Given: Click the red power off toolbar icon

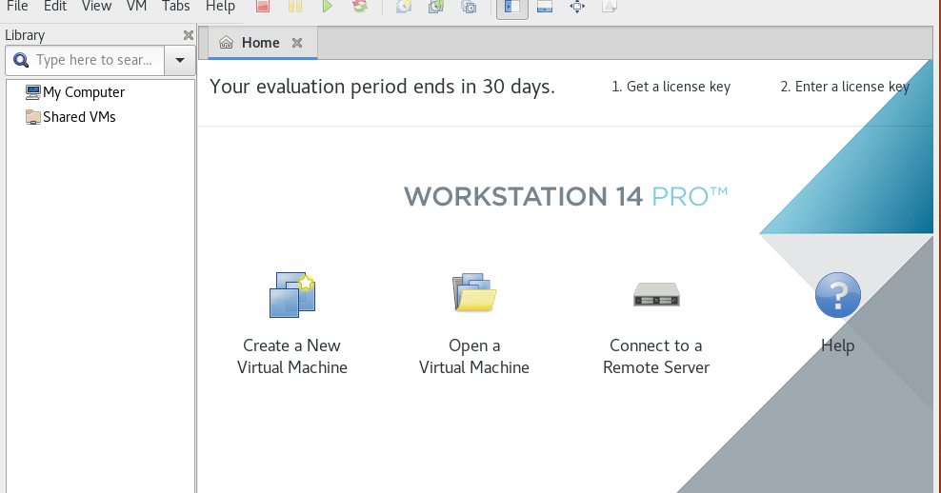Looking at the screenshot, I should click(262, 6).
